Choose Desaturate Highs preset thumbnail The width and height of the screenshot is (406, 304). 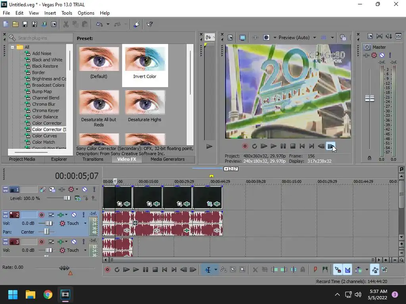pos(145,102)
